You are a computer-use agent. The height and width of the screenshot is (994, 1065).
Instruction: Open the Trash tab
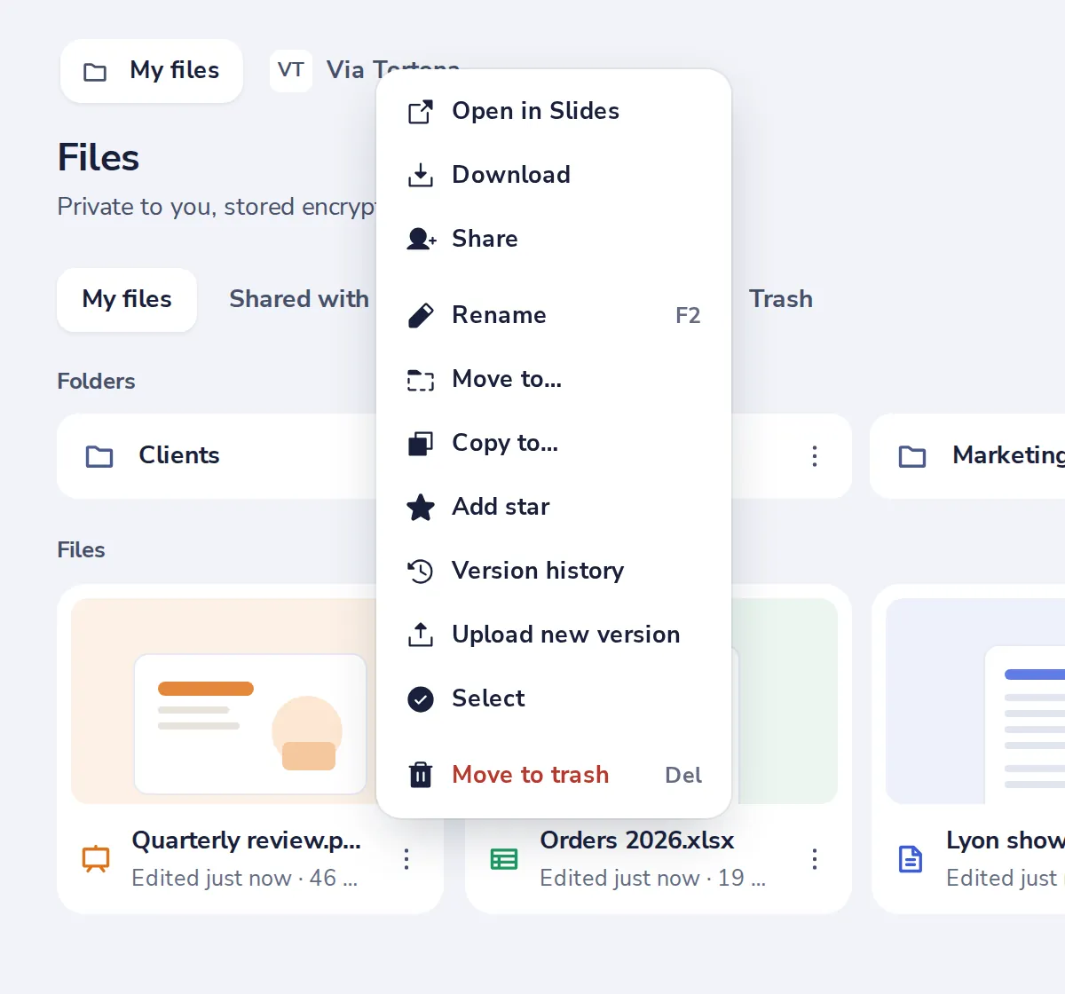tap(781, 300)
